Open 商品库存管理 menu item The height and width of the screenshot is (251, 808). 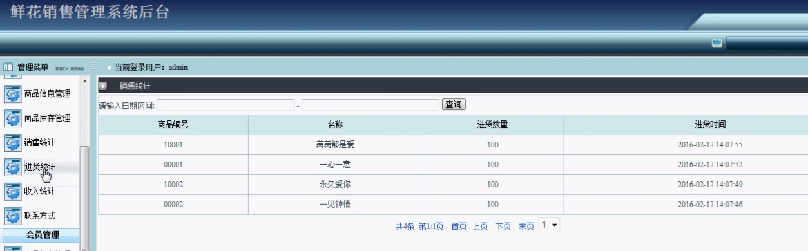47,118
